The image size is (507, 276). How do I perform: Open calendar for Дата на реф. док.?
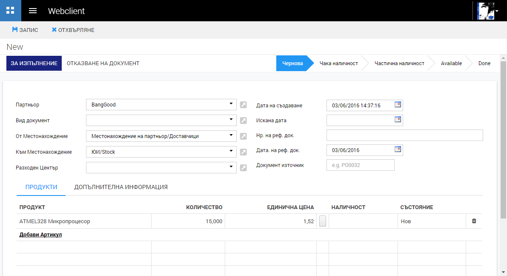pyautogui.click(x=398, y=149)
